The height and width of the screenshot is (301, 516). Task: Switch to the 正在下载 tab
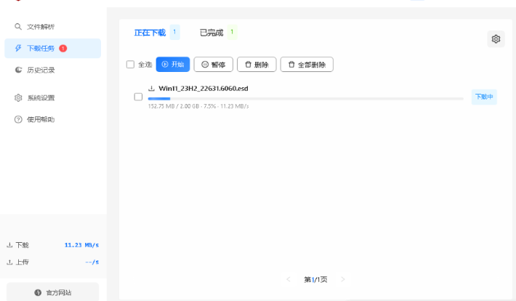click(150, 33)
